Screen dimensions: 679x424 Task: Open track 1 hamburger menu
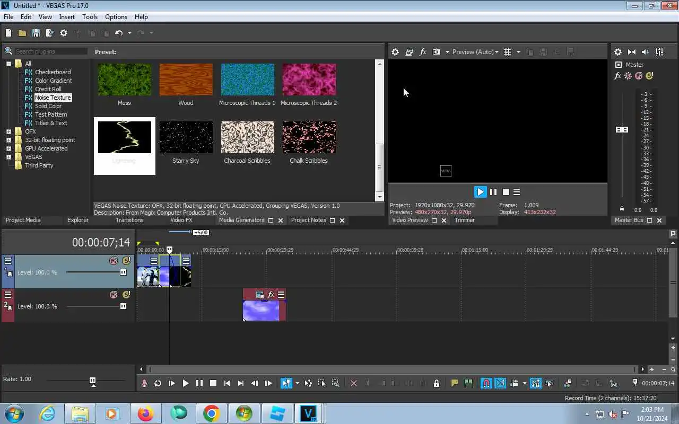click(8, 261)
